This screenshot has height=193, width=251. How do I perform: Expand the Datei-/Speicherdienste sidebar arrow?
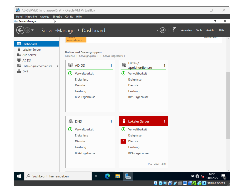[x=58, y=66]
